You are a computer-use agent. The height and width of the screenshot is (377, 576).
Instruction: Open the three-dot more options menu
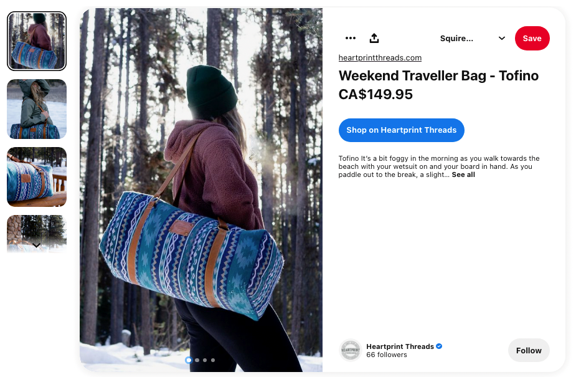point(351,38)
